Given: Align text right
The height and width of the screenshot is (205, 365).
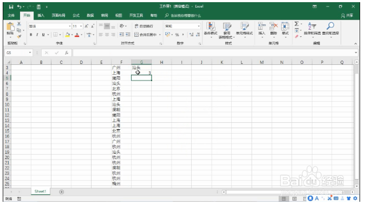Looking at the screenshot, I should (113, 35).
